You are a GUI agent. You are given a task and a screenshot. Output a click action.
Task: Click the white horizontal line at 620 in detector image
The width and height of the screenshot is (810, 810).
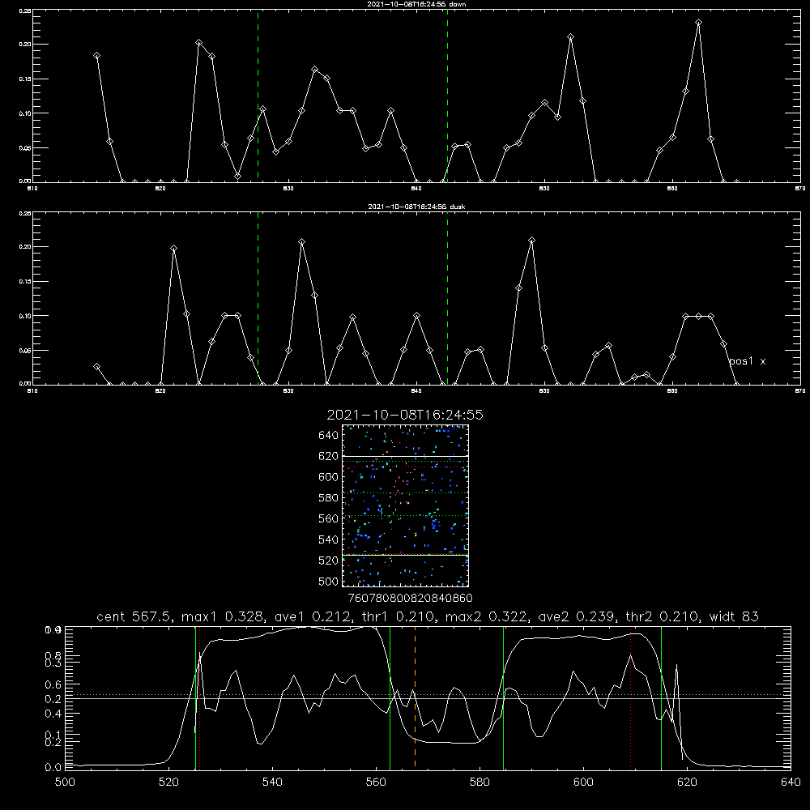click(405, 456)
